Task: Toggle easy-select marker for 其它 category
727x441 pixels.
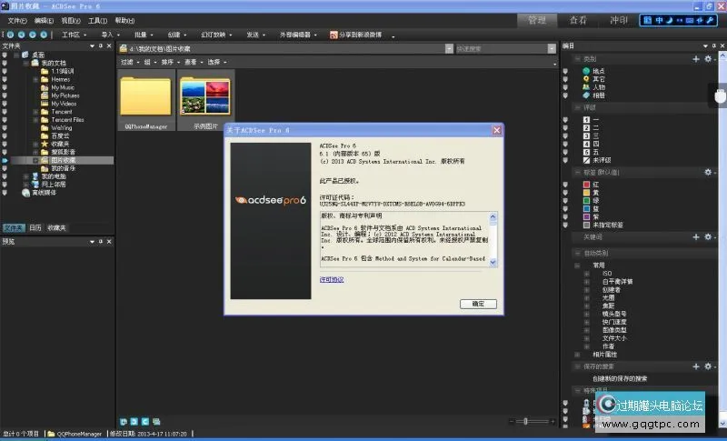Action: (565, 79)
